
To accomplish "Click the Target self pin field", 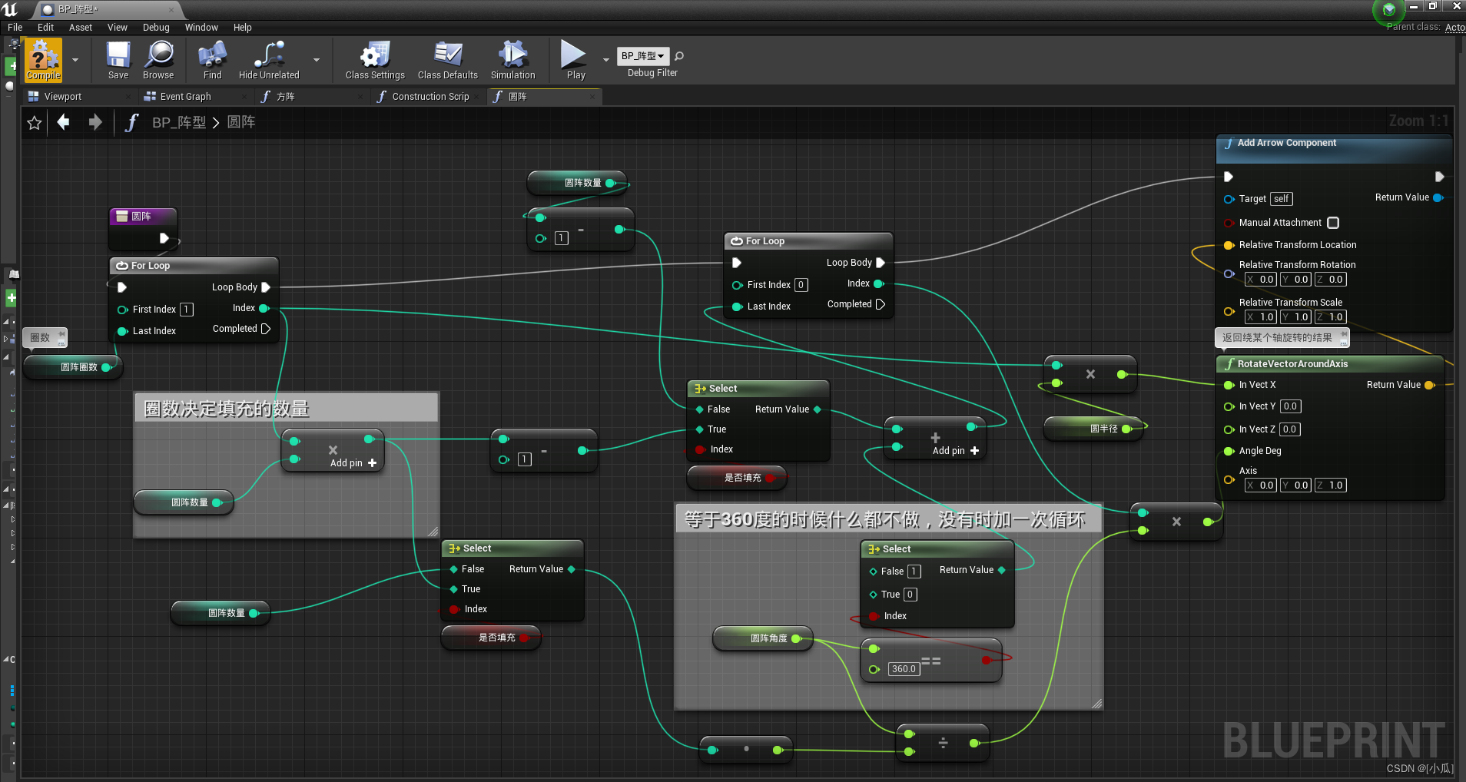I will coord(1282,199).
